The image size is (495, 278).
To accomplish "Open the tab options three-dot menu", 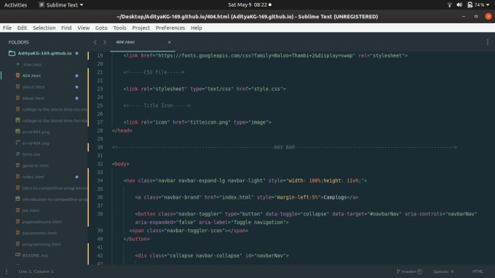I will coord(488,42).
